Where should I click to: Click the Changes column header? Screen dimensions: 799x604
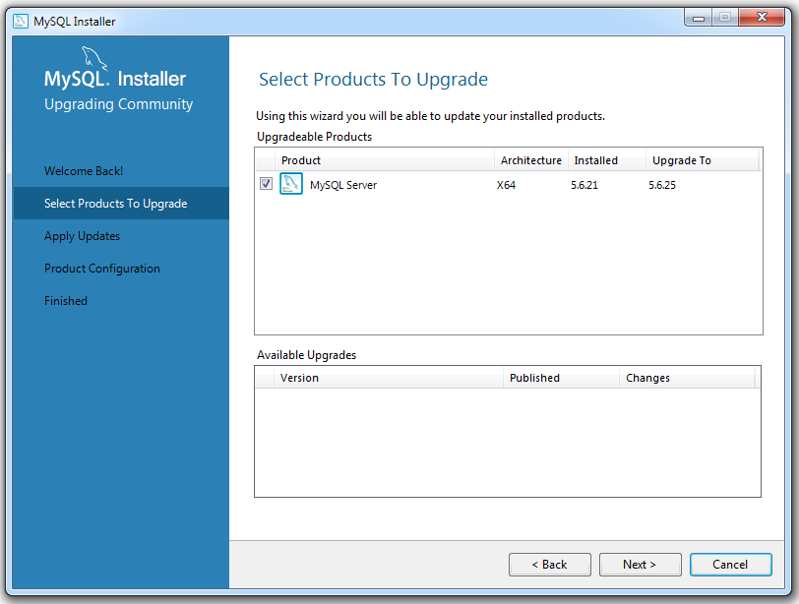(x=688, y=378)
